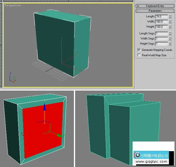Click the Width spinner arrows
This screenshot has width=176, height=167.
pyautogui.click(x=170, y=22)
